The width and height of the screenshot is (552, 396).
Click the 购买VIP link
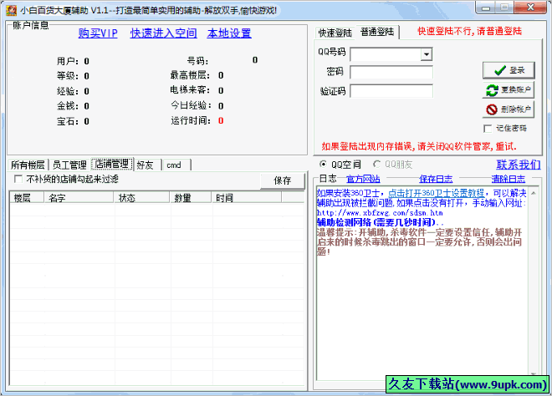click(98, 33)
